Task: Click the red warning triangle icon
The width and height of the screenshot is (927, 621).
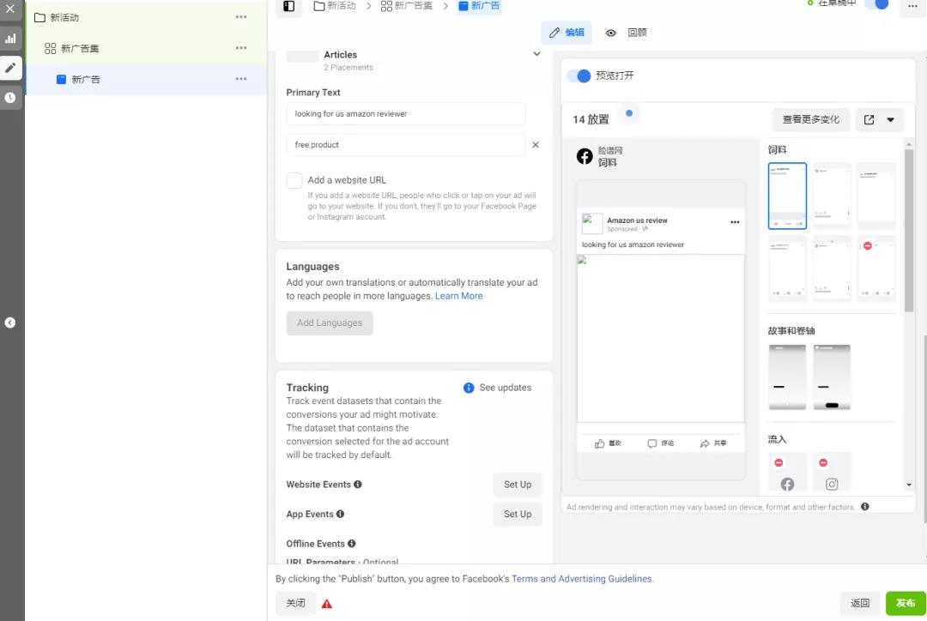Action: click(327, 604)
